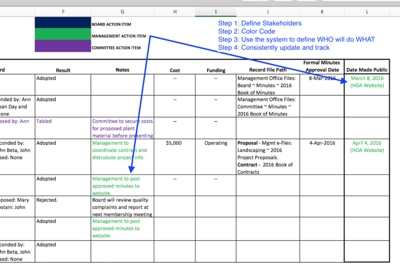Select the '8-Mar-2016' approval date cell
The image size is (400, 269).
click(322, 85)
